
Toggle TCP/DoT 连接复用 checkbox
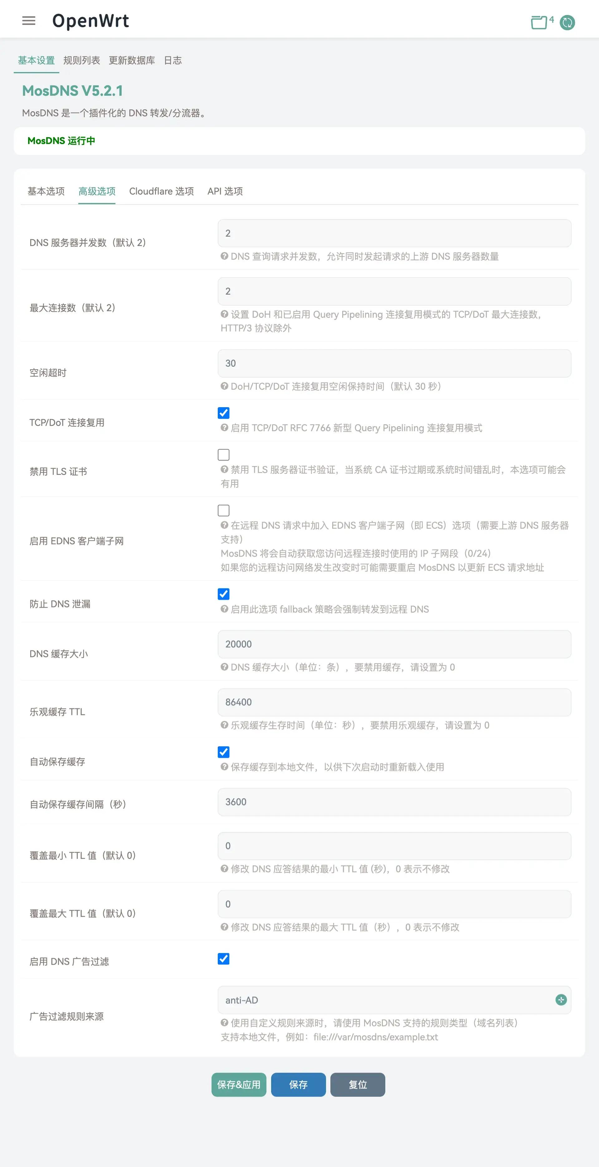pyautogui.click(x=224, y=413)
